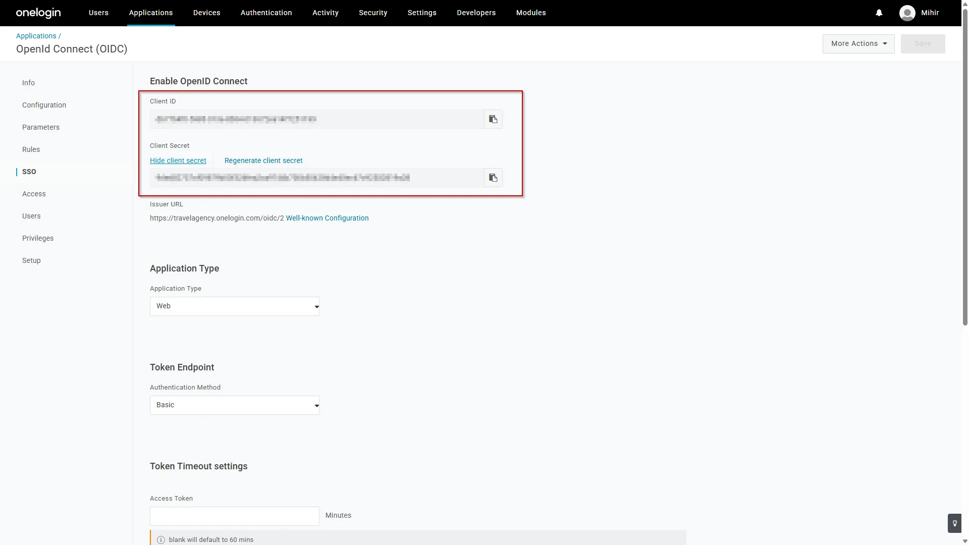Go to the Parameters sidebar tab
969x545 pixels.
(41, 127)
